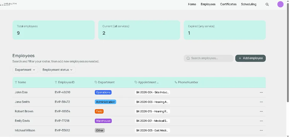290x138 pixels.
Task: Open the more options menu for Jane Smith
Action: click(x=261, y=102)
